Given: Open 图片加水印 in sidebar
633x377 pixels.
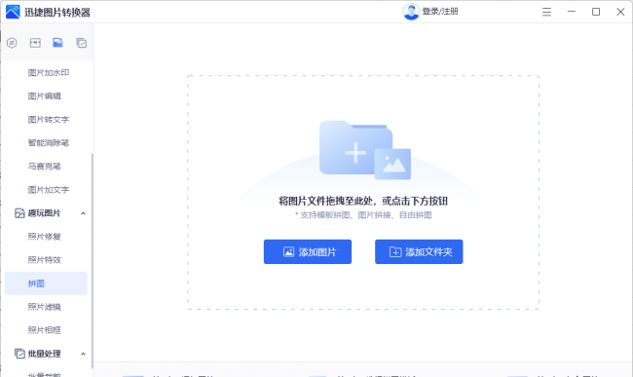Looking at the screenshot, I should point(49,73).
